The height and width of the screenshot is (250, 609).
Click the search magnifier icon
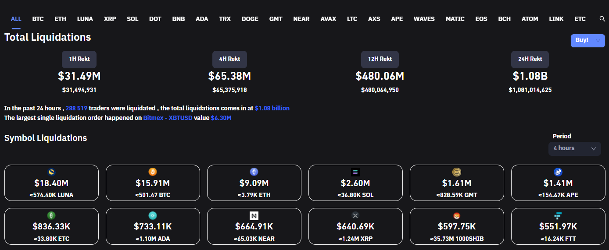pos(602,19)
